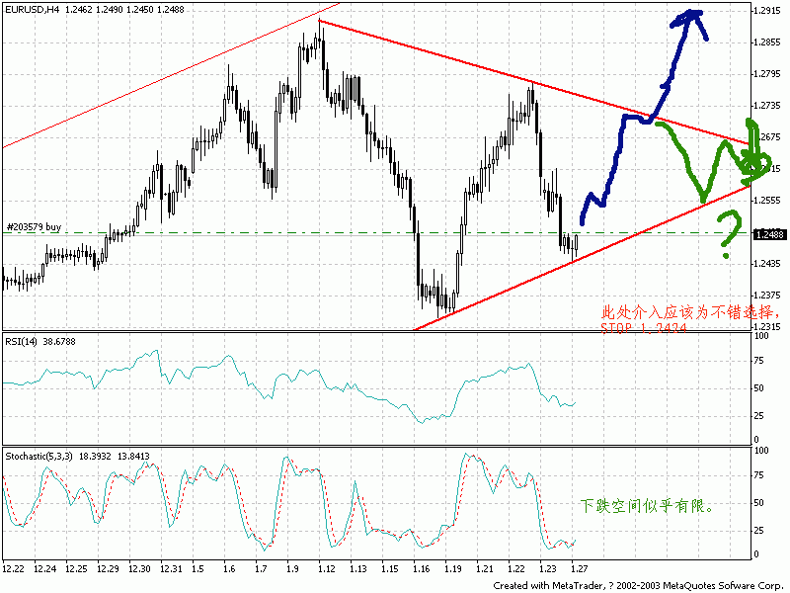Select the thin red upper channel line

point(171,76)
